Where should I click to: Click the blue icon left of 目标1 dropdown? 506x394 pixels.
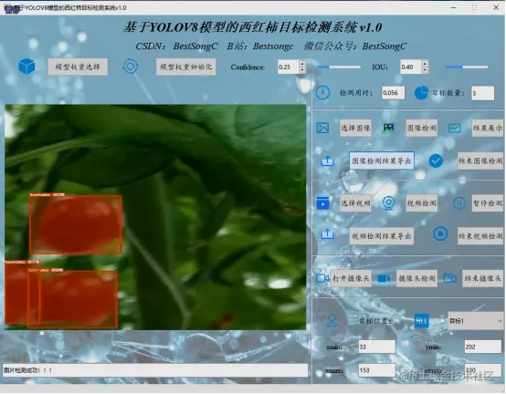421,321
